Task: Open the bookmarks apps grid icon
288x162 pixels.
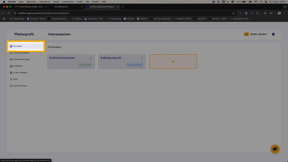Action: 4,19
